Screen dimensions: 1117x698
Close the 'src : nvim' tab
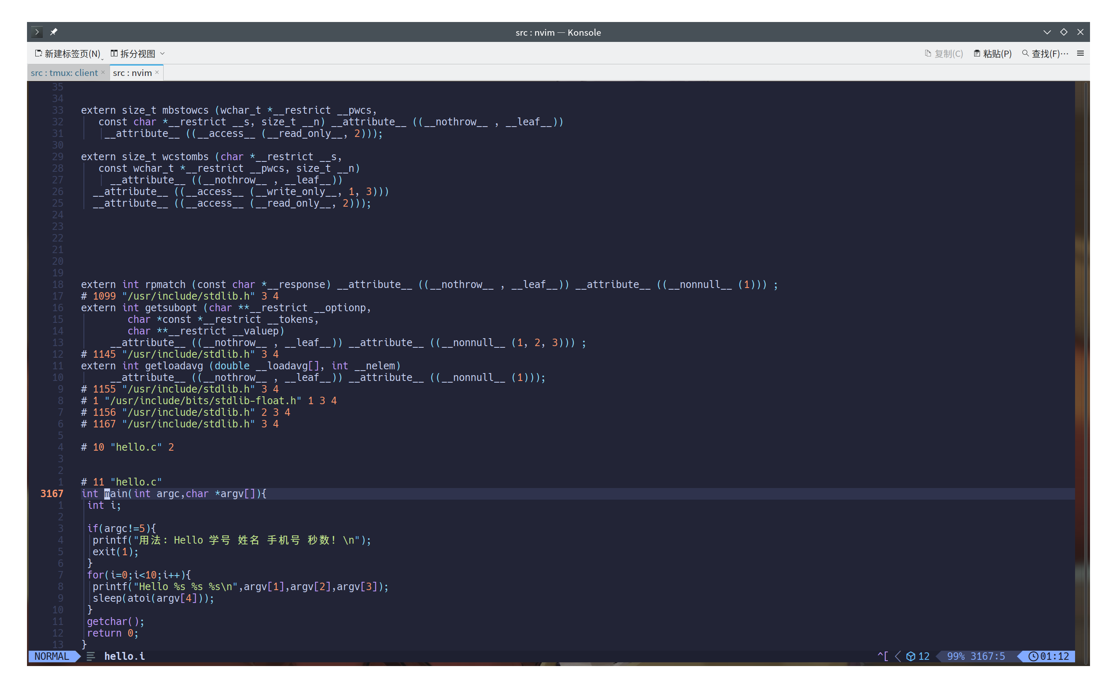[157, 73]
